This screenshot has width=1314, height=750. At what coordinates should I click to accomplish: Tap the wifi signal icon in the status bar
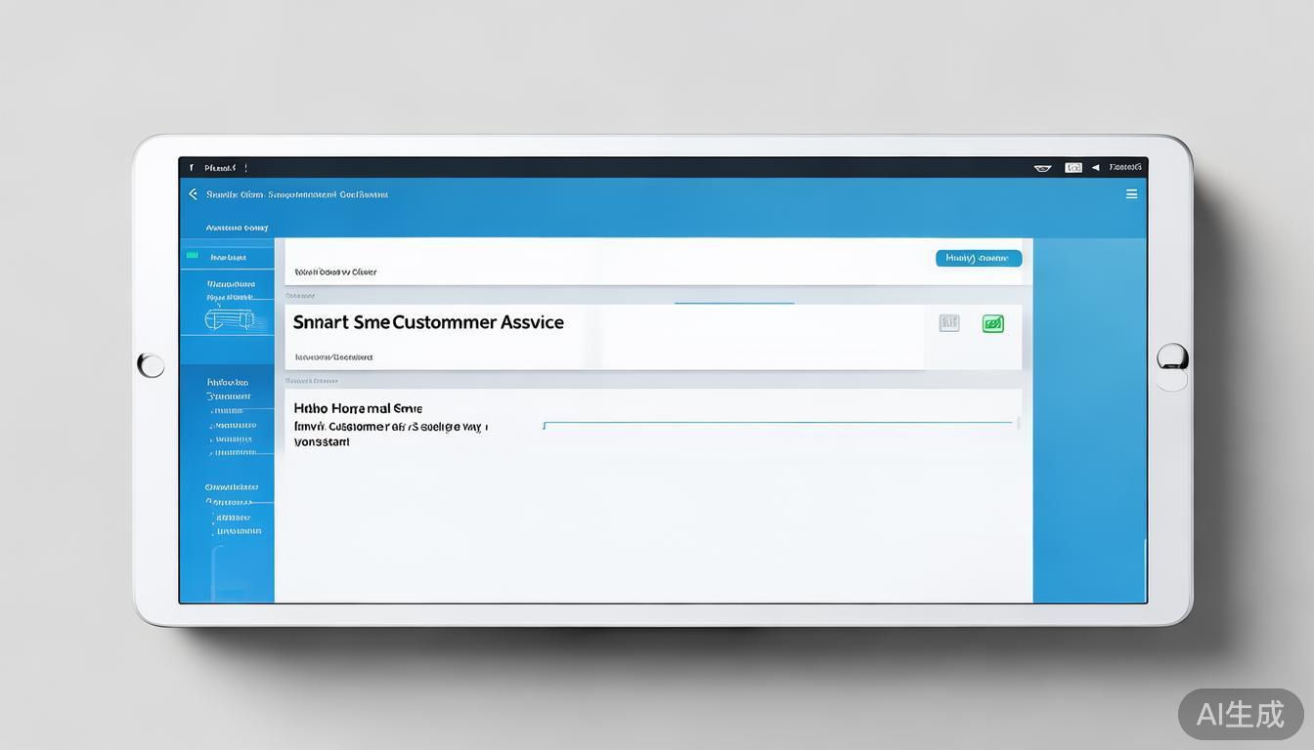(1042, 168)
